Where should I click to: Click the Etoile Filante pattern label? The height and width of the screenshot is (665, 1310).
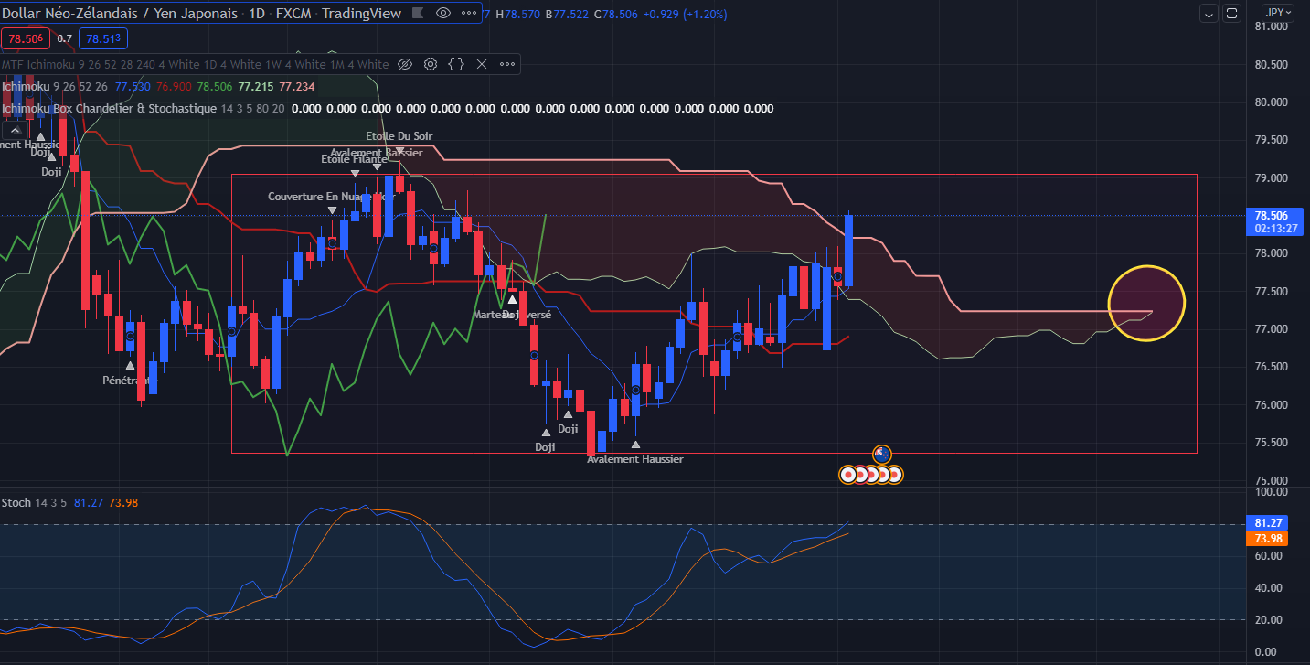tap(354, 159)
